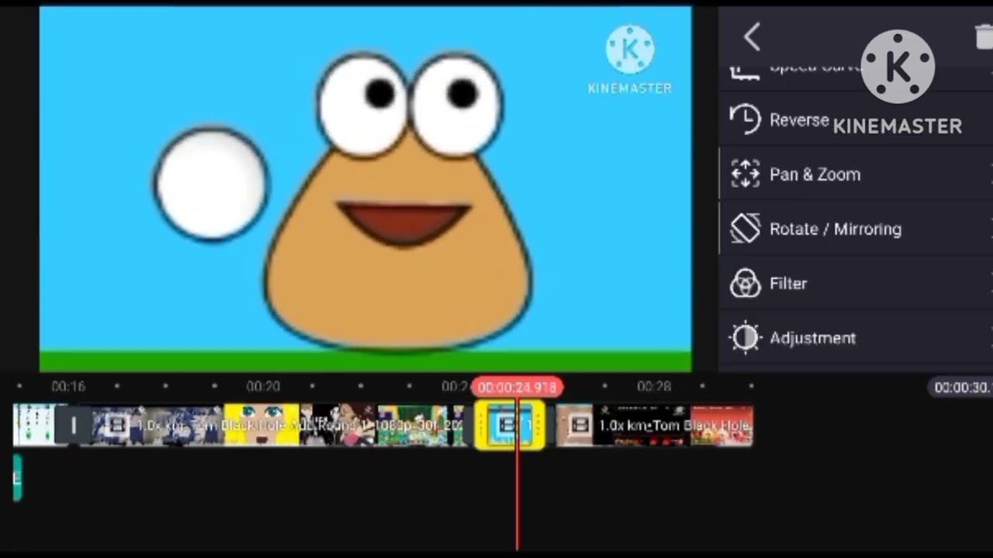Select the clip right after the highlighted clip
Image resolution: width=993 pixels, height=558 pixels.
[x=654, y=425]
